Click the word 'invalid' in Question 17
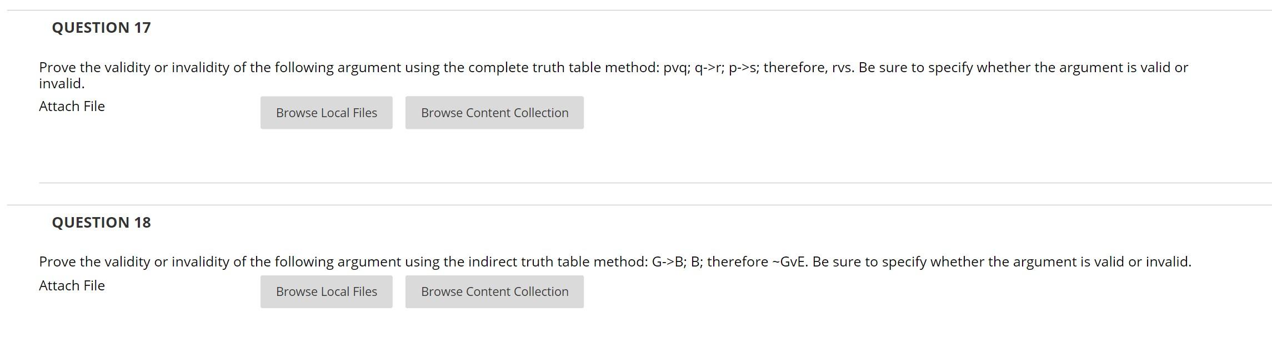1272x342 pixels. 60,84
